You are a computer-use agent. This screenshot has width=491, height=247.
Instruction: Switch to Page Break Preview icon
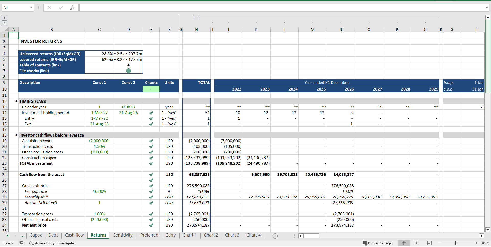click(x=429, y=243)
